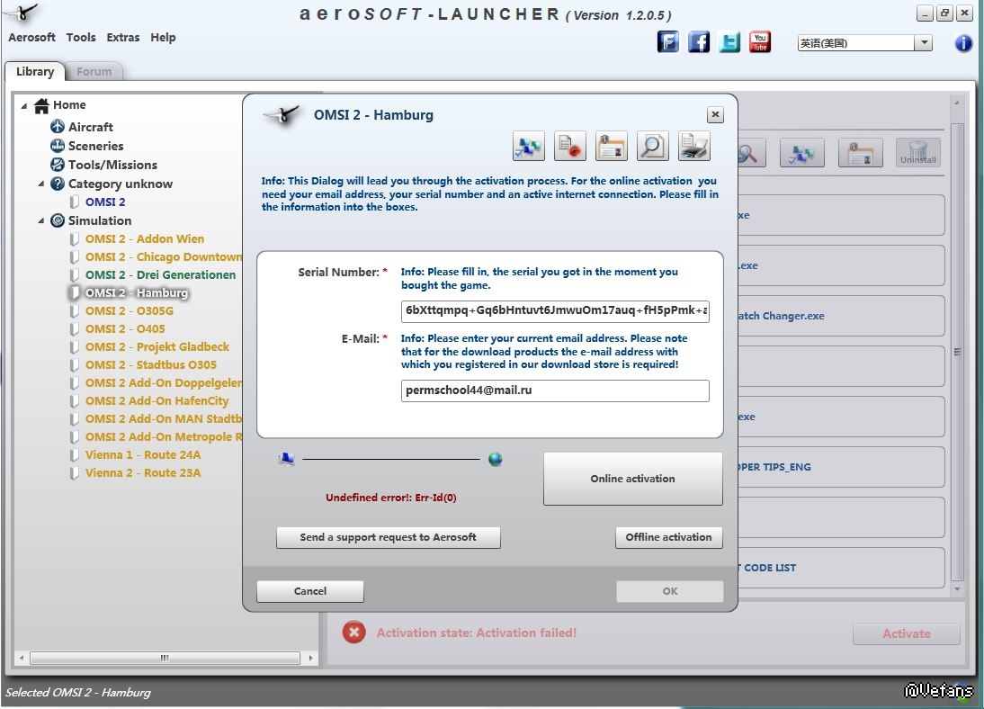Select OMSI 2 Add-On Metropole item
The width and height of the screenshot is (984, 709).
click(x=163, y=437)
